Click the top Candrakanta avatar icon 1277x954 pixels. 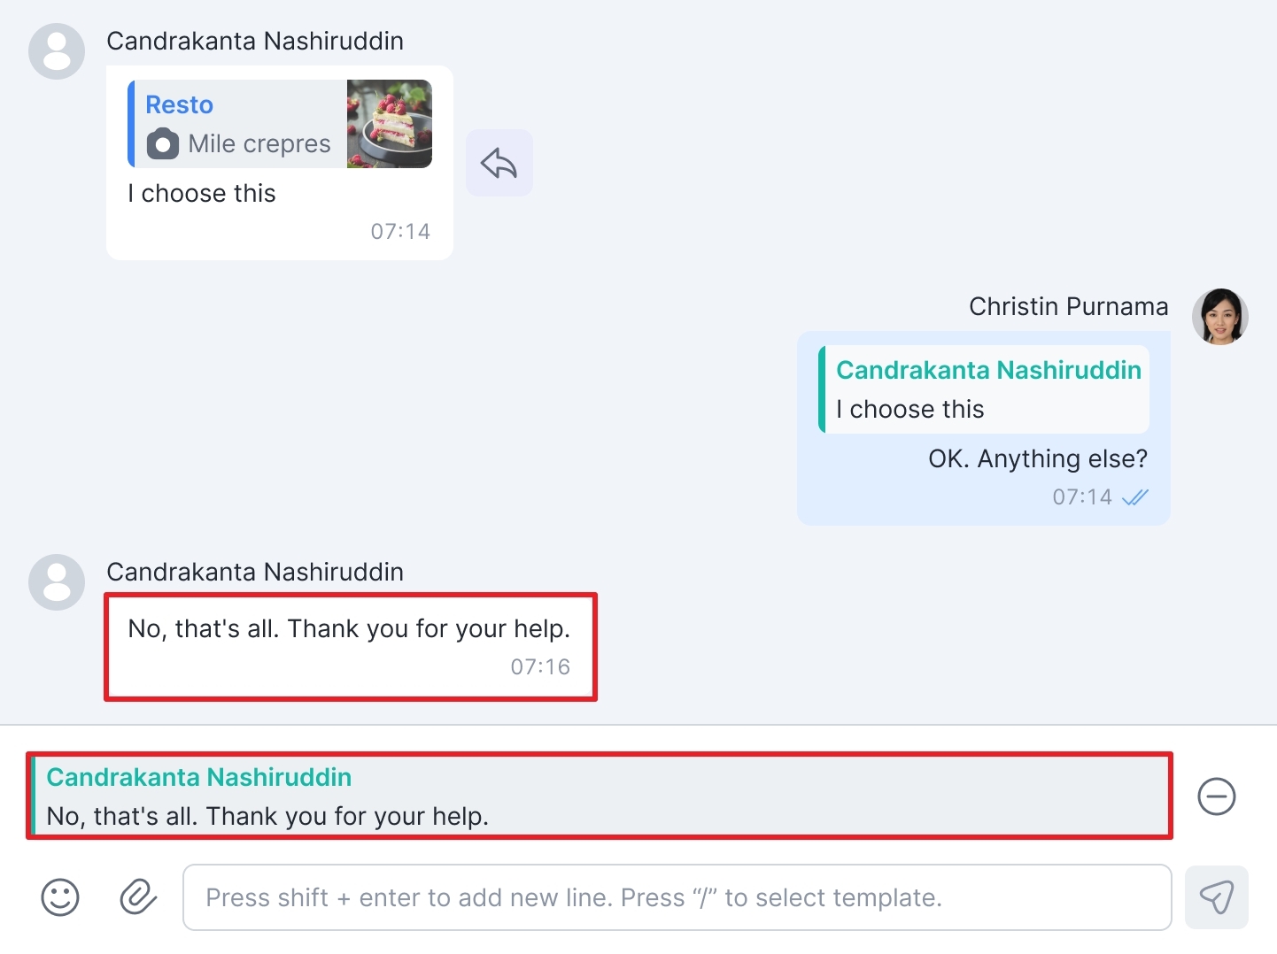click(57, 51)
